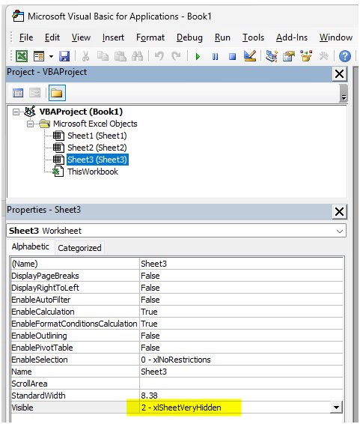
Task: Click the Undo toolbar icon
Action: coord(159,56)
